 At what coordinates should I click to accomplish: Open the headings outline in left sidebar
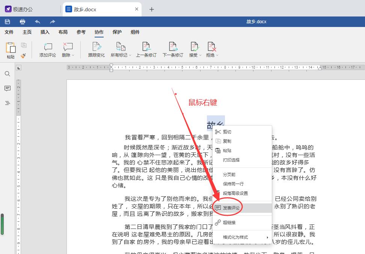(8, 103)
